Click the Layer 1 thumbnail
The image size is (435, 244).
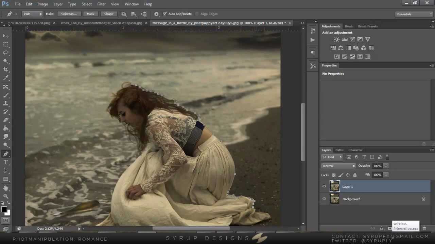pos(335,186)
